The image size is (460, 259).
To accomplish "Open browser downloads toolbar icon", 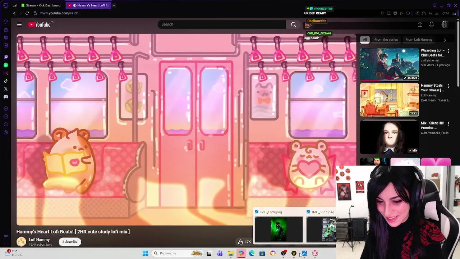I will point(437,13).
